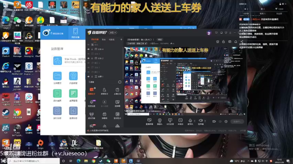Click the Windows search box on taskbar
293x164 pixels.
tap(34, 161)
